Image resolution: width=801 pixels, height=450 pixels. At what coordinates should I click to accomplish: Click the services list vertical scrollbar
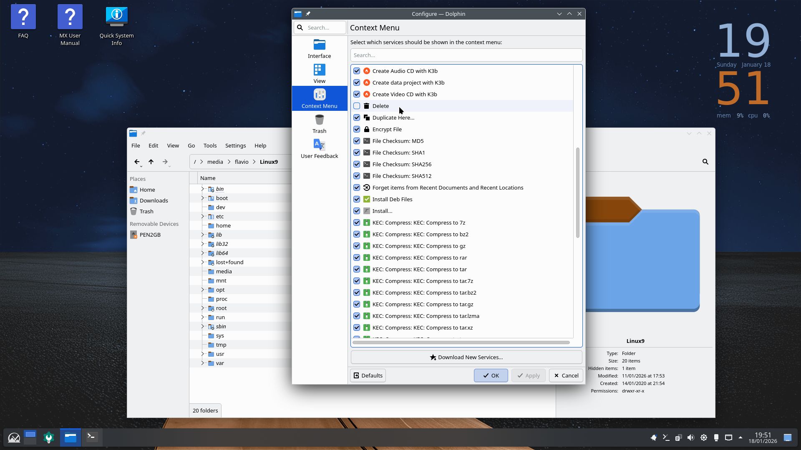point(578,192)
